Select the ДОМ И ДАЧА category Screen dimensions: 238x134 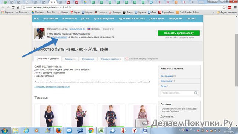[x=157, y=18]
